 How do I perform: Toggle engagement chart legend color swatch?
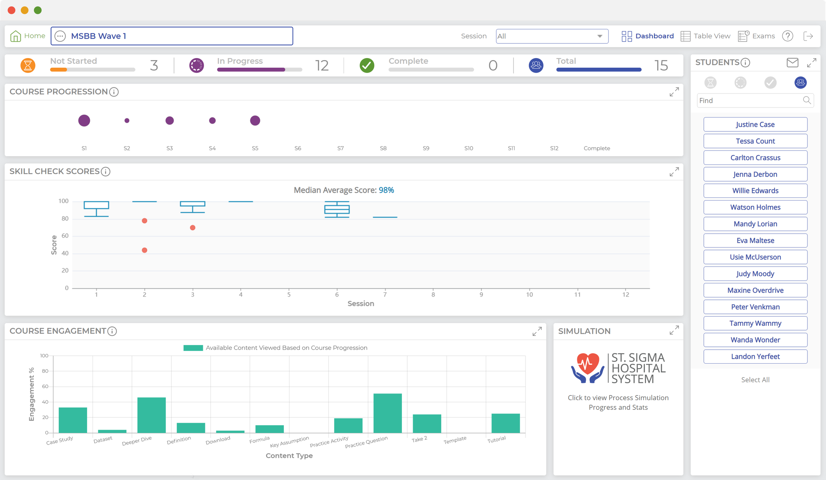(193, 348)
